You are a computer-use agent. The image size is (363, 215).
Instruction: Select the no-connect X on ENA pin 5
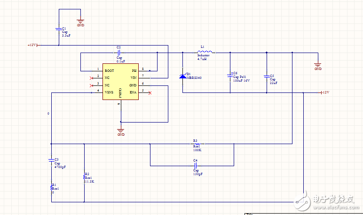(150, 93)
